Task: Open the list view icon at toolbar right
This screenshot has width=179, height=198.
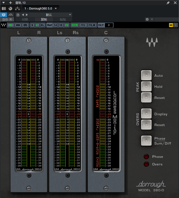Action: (x=175, y=25)
